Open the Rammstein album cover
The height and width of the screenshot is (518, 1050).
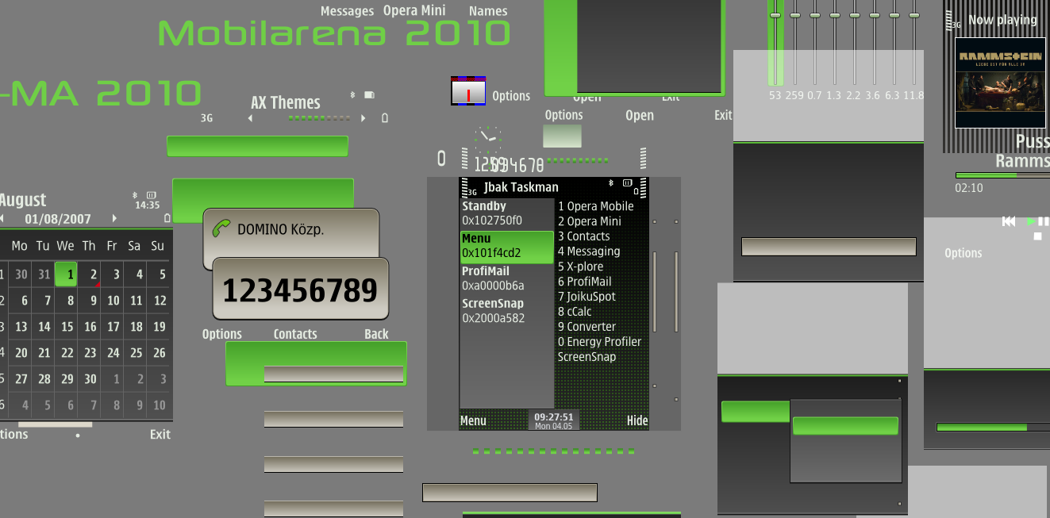click(1000, 82)
